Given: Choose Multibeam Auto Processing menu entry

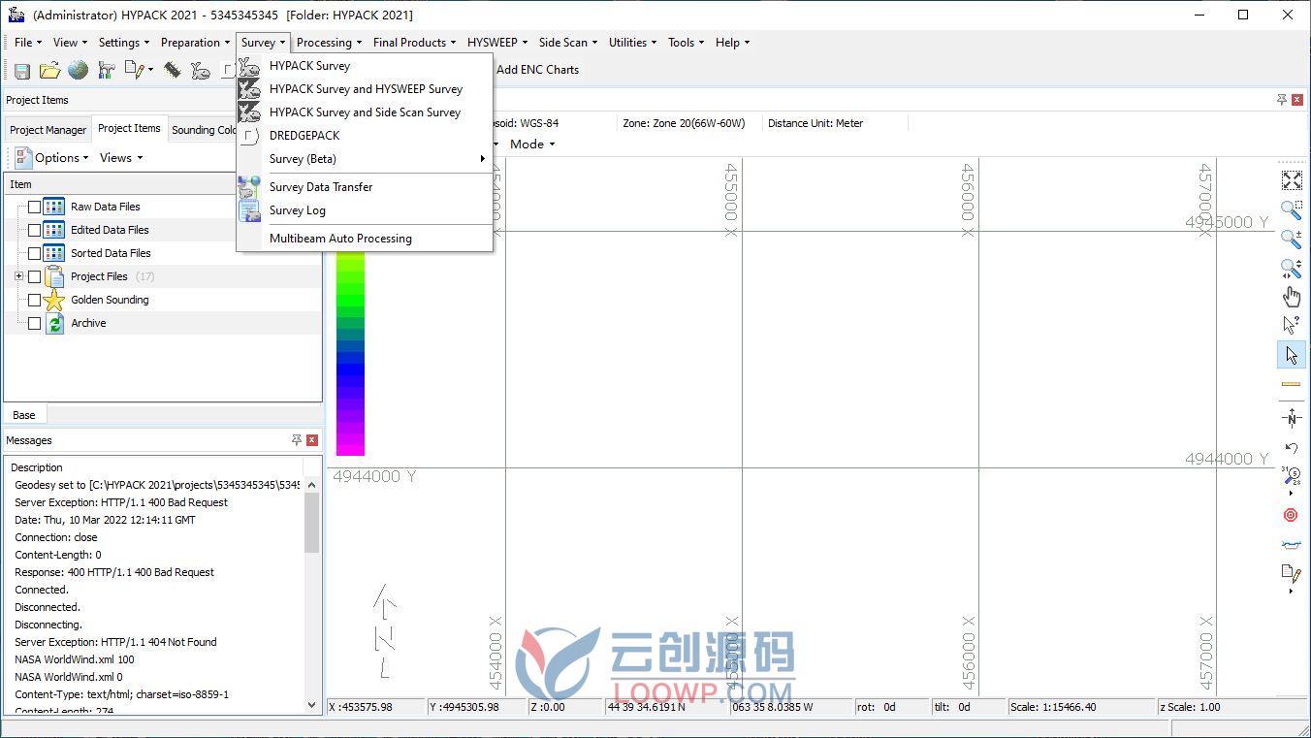Looking at the screenshot, I should pyautogui.click(x=365, y=239).
